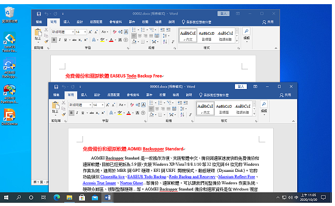The width and height of the screenshot is (335, 206).
Task: Open 檢視 tab in 00003 Word
Action: [x=176, y=95]
